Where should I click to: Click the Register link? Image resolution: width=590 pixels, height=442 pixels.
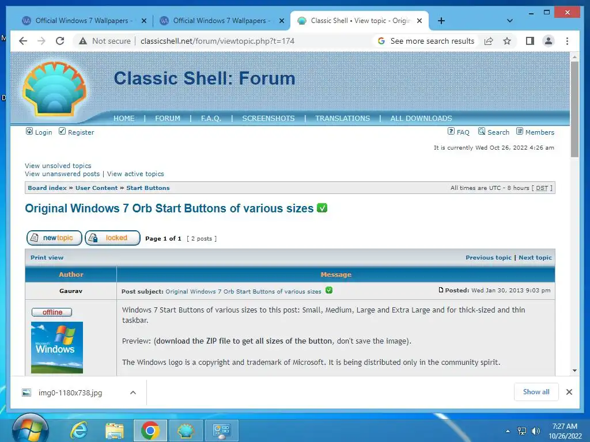pyautogui.click(x=77, y=132)
